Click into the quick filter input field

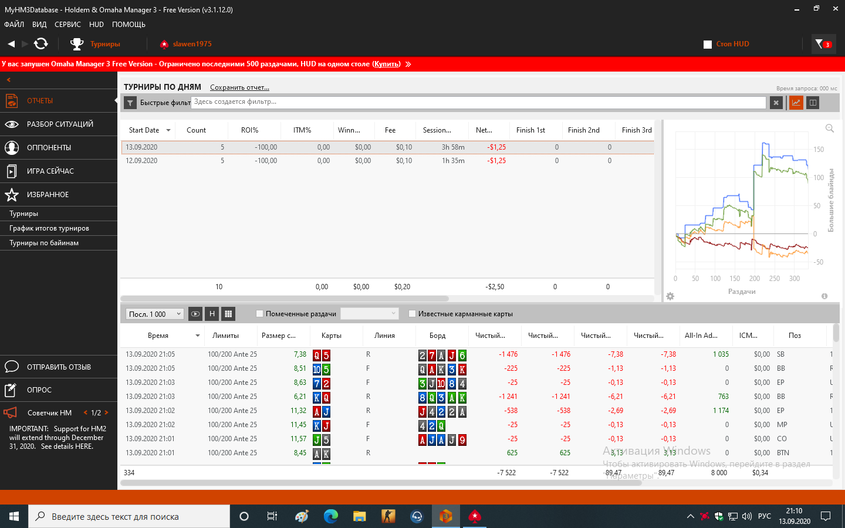click(x=479, y=103)
